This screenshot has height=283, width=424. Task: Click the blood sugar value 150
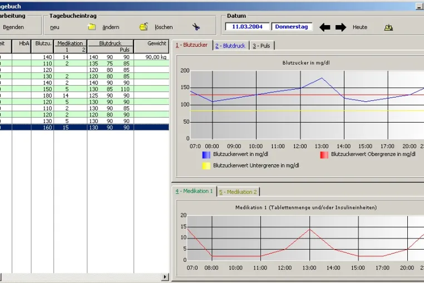tap(47, 89)
